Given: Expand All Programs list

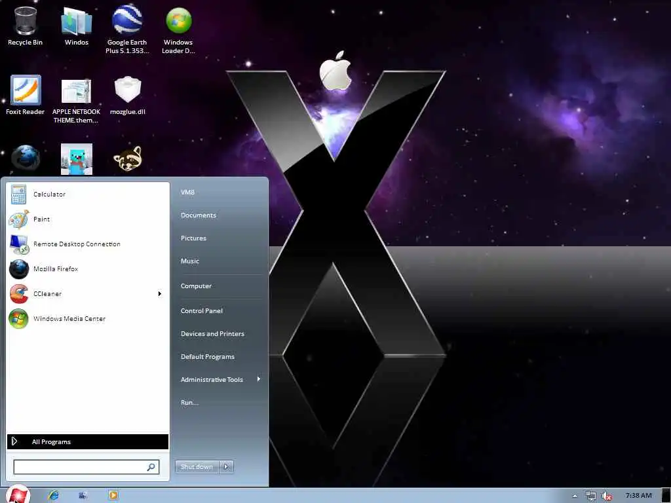Looking at the screenshot, I should 88,442.
